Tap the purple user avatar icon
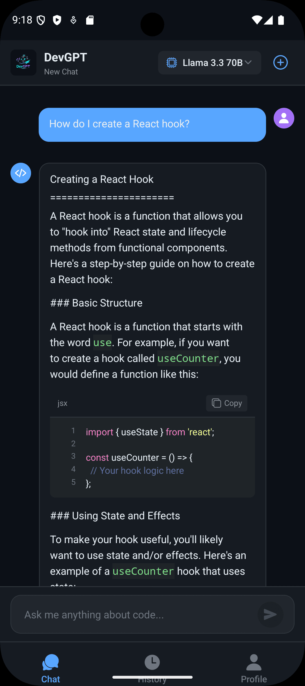The height and width of the screenshot is (686, 305). click(x=284, y=118)
